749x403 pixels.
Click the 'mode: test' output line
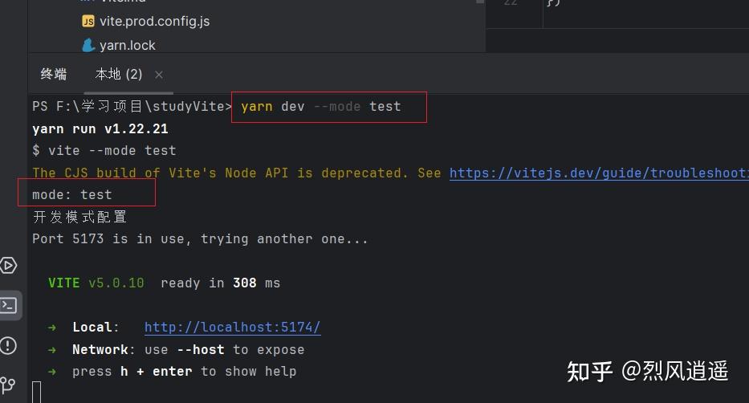click(72, 194)
